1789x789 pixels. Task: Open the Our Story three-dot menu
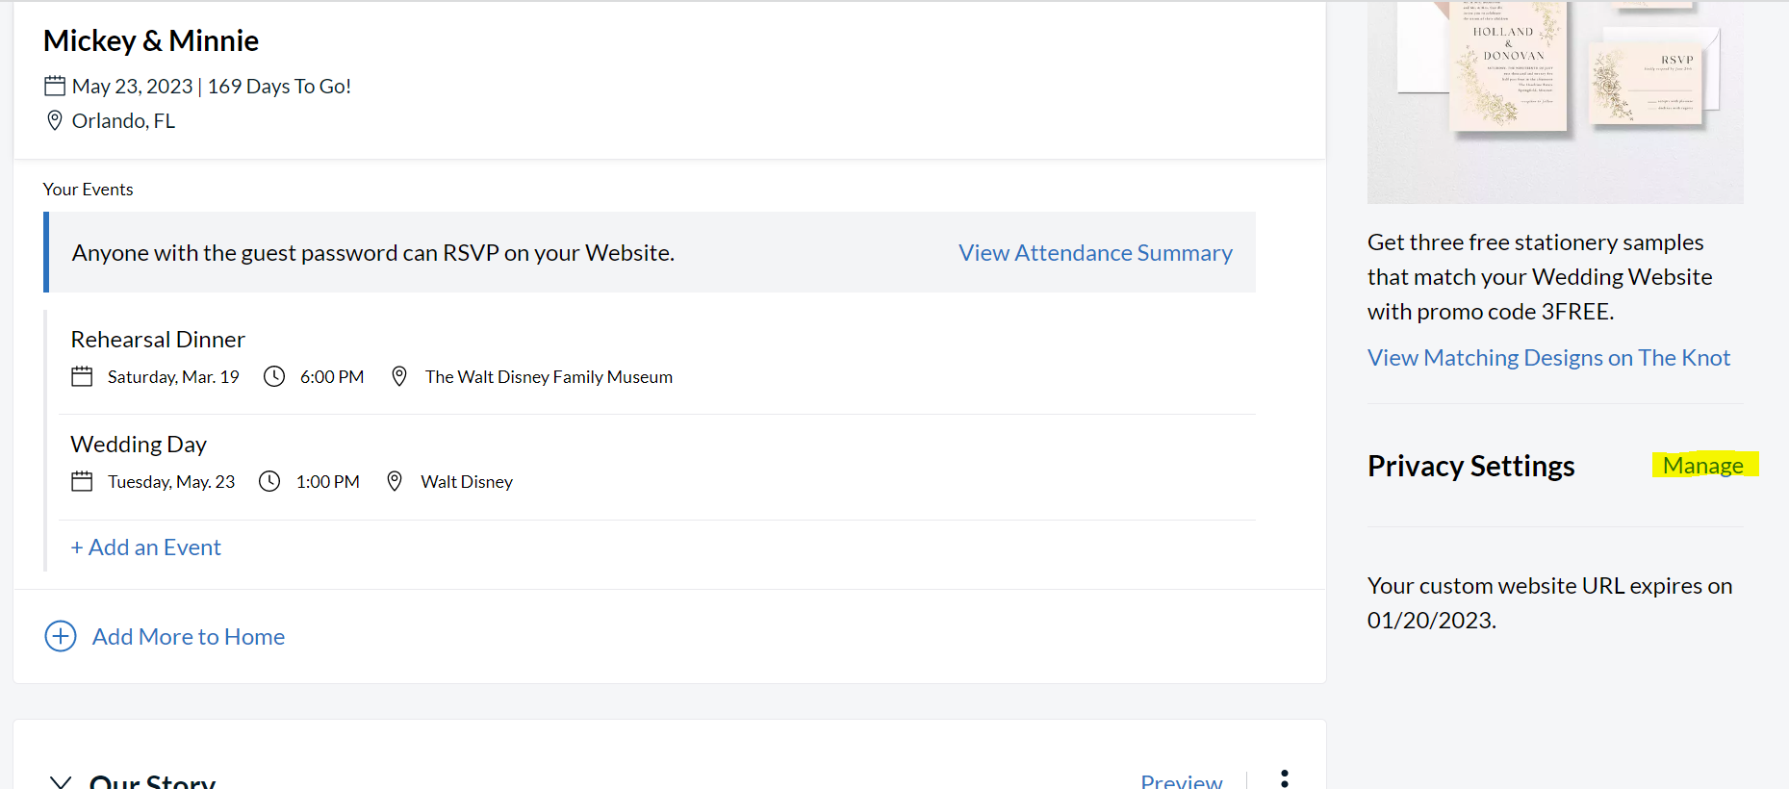[1284, 779]
